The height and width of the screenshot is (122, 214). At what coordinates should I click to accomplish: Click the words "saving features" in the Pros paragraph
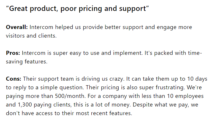pyautogui.click(x=26, y=62)
